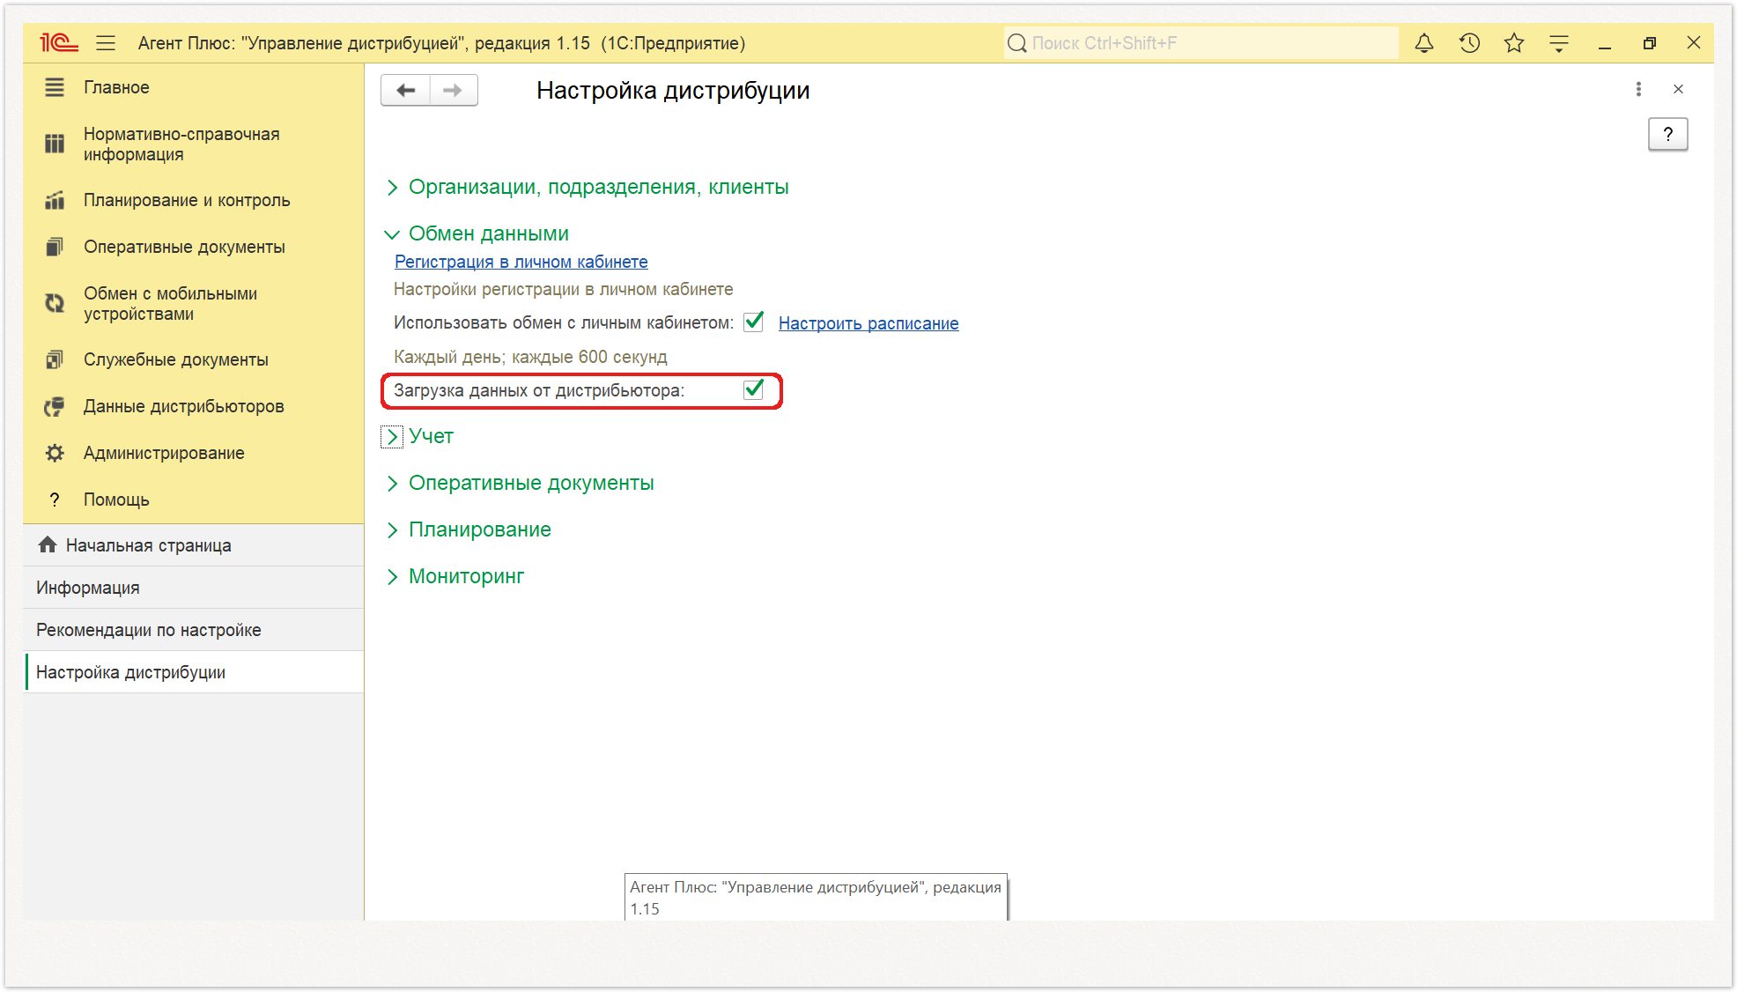Viewport: 1737px width, 992px height.
Task: Open Регистрация в личном кабинете link
Action: coord(521,262)
